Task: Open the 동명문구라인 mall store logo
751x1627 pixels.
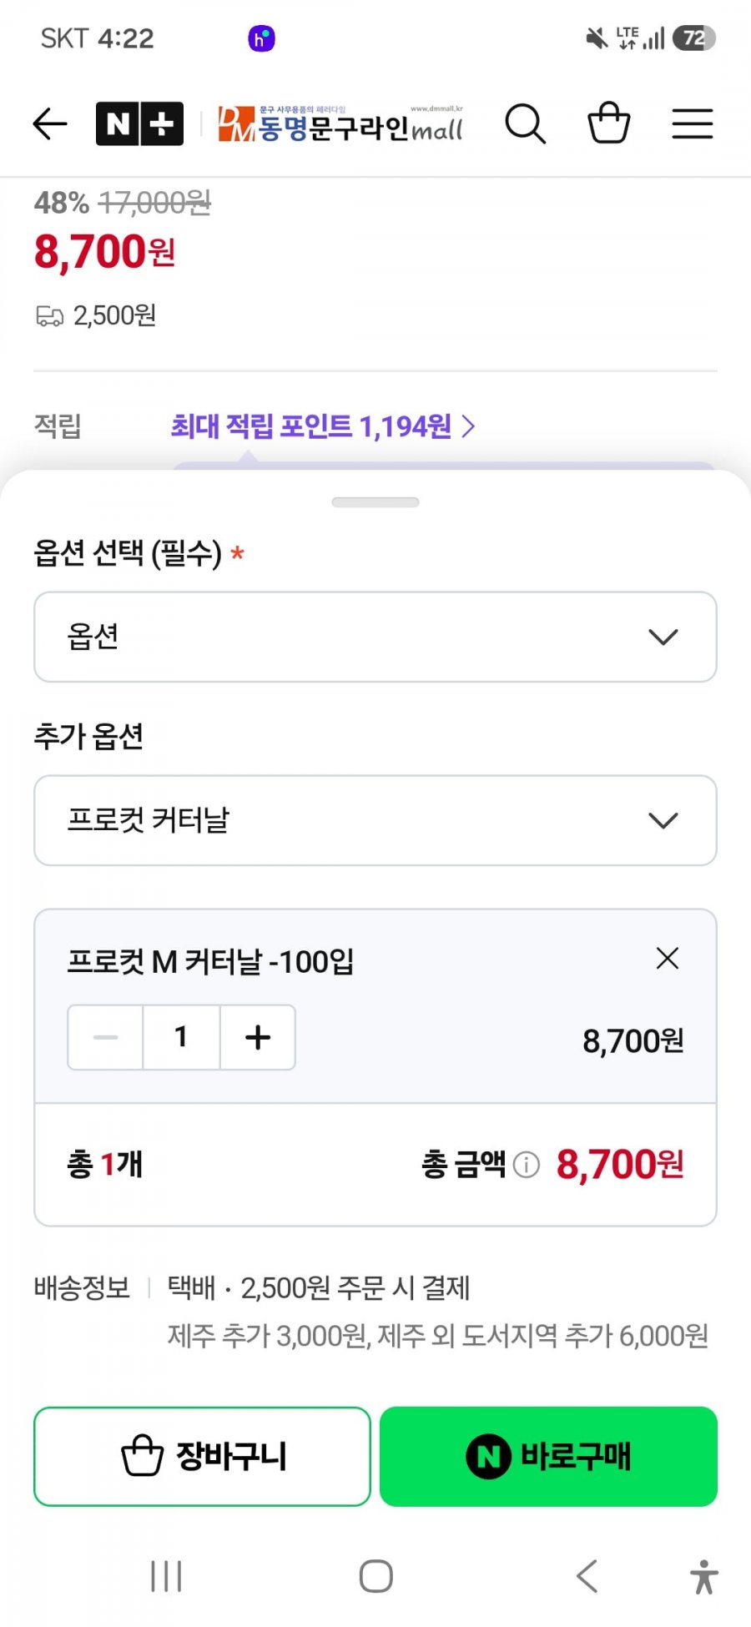Action: coord(340,124)
